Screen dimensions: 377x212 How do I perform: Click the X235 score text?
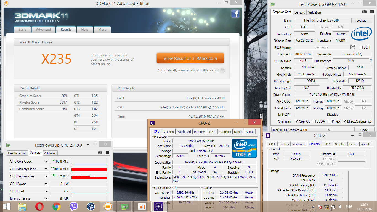click(x=56, y=59)
